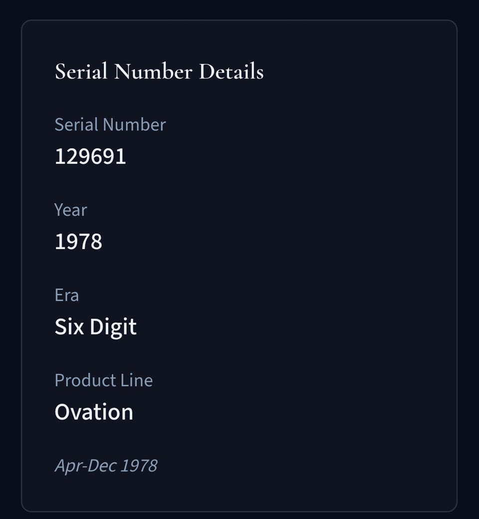The width and height of the screenshot is (479, 519).
Task: Click the word "Details" in the card heading
Action: [x=231, y=71]
